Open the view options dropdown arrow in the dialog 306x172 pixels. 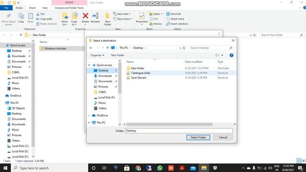222,55
